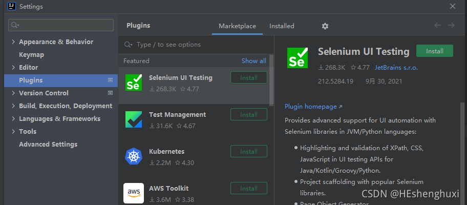Open the JetBrains s.r.o. vendor link
This screenshot has width=467, height=205.
click(x=396, y=68)
